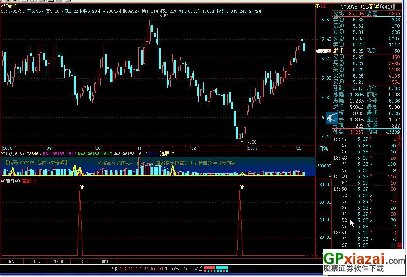This screenshot has width=407, height=277.
Task: Select the RSI indicator tab
Action: point(82,261)
